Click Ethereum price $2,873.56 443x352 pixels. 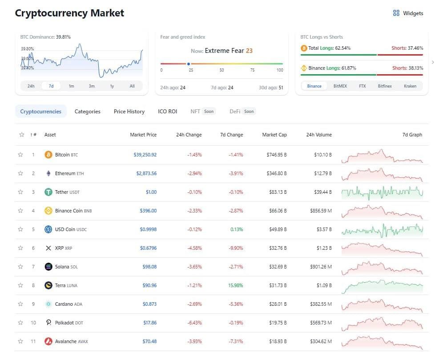pyautogui.click(x=146, y=173)
